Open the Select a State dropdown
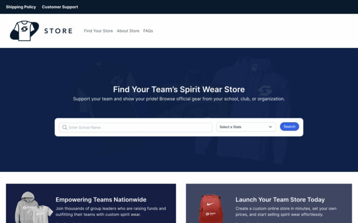 246,127
